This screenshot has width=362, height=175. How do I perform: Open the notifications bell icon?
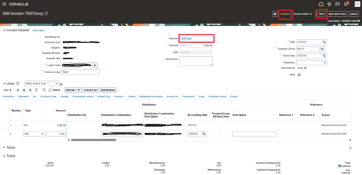pos(346,4)
